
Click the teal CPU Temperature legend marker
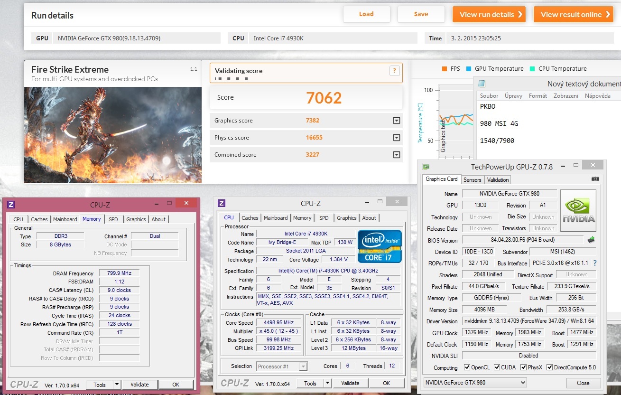[533, 69]
